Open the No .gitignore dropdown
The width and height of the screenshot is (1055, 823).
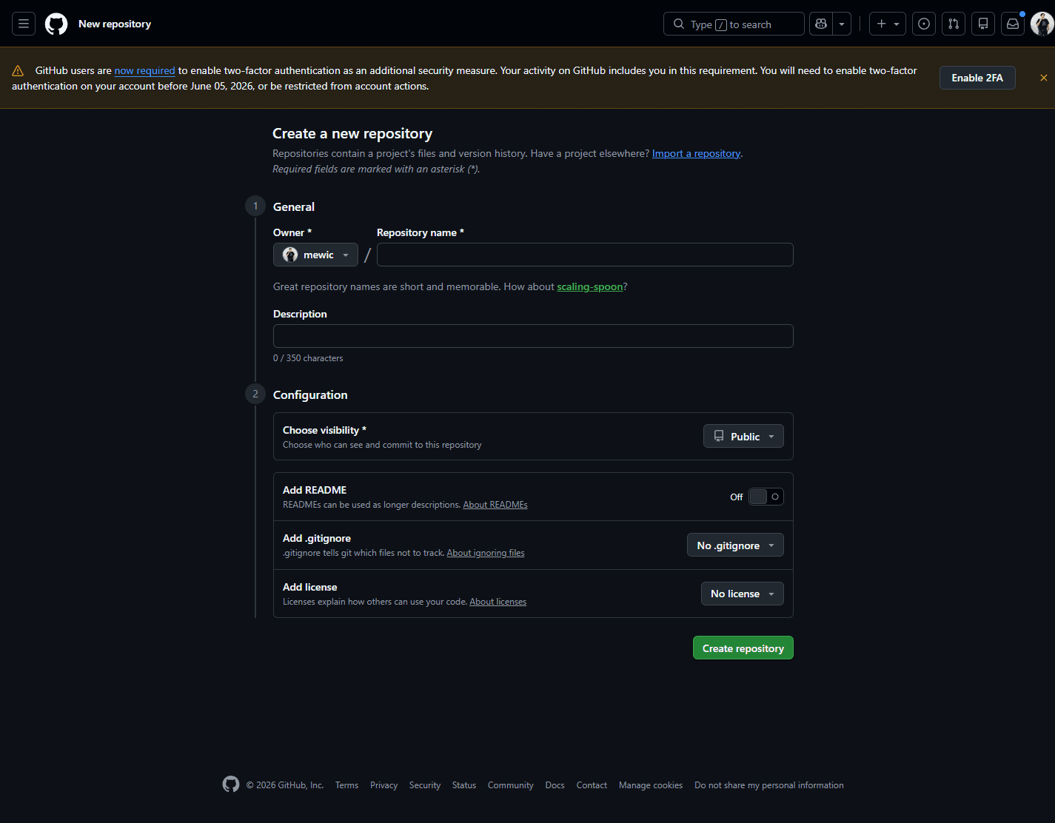click(735, 545)
